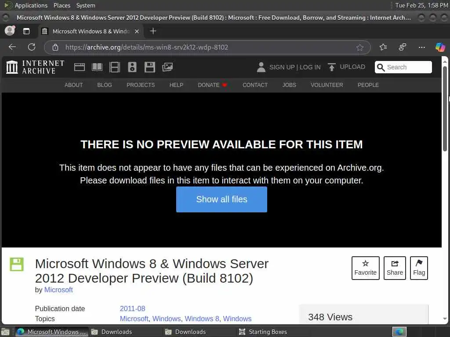Open the Images media icon
450x337 pixels.
(167, 67)
